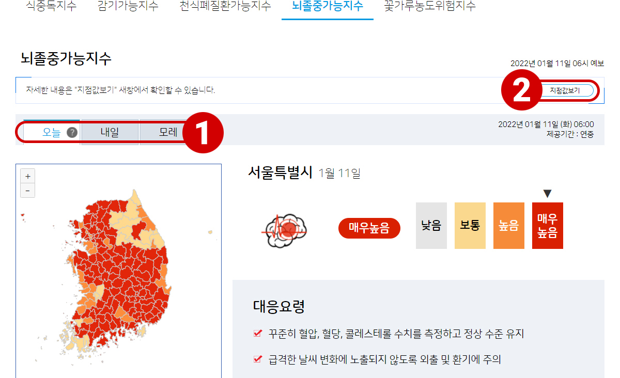
Task: Select the 오늘 forecast tab
Action: (51, 132)
